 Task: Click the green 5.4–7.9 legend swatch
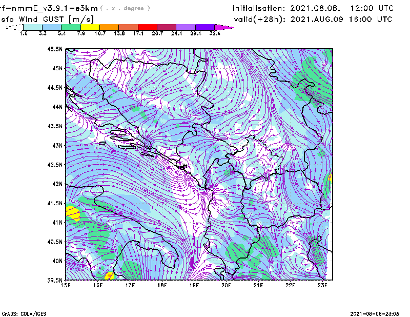pyautogui.click(x=71, y=27)
